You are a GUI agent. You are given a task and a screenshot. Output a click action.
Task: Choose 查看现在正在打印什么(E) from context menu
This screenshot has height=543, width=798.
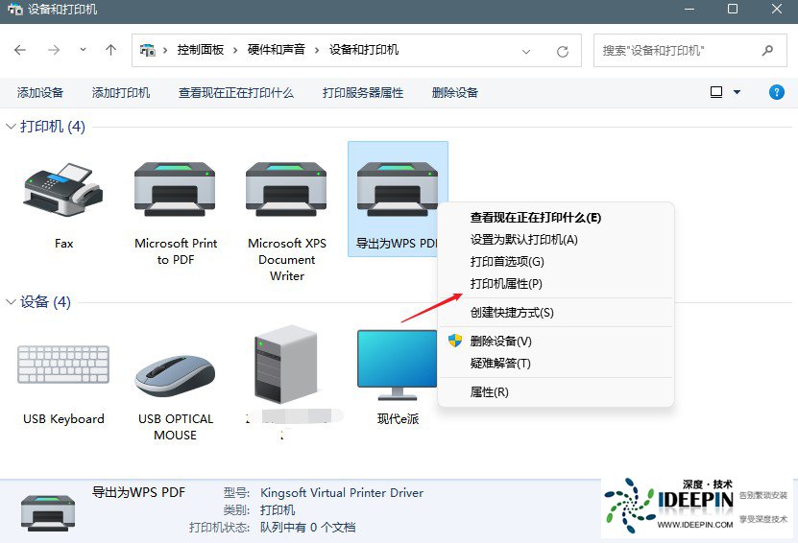tap(556, 218)
